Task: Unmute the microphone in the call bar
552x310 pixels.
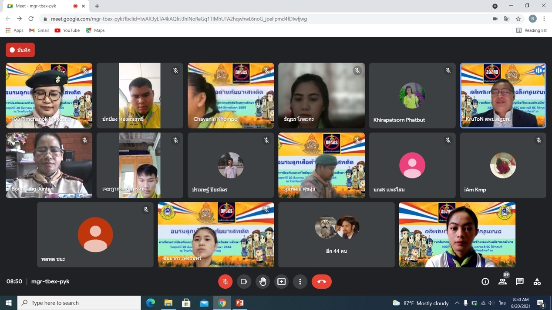Action: [x=225, y=281]
